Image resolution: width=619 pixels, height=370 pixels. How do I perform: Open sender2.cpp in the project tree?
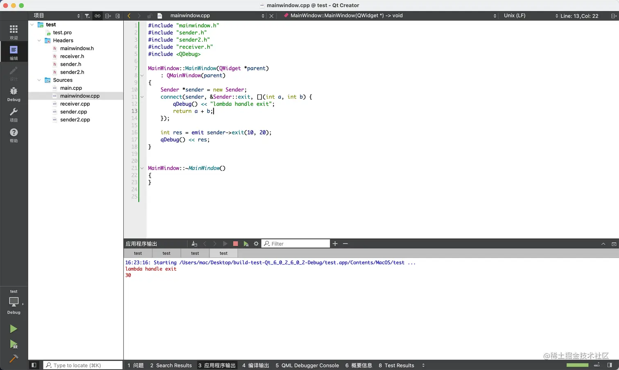point(75,120)
